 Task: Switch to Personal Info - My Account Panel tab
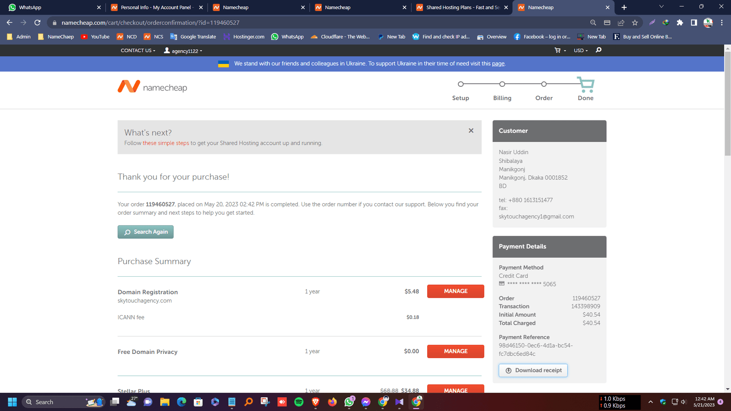tap(157, 7)
